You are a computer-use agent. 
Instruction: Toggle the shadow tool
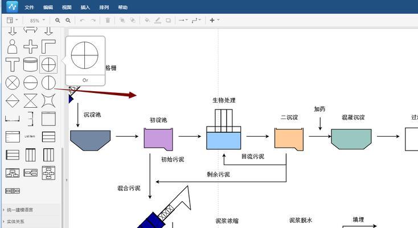168,21
